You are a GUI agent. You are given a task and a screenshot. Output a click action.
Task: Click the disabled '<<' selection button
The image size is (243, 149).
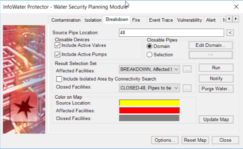210,55
